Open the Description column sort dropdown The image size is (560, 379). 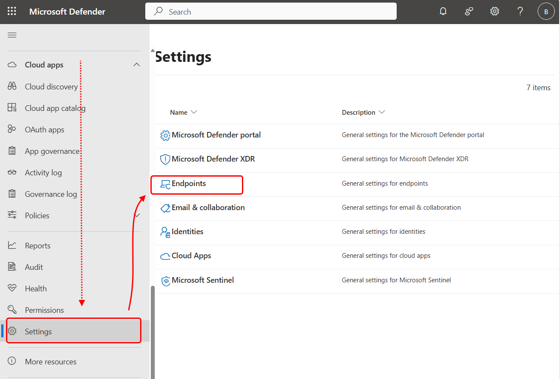tap(382, 112)
